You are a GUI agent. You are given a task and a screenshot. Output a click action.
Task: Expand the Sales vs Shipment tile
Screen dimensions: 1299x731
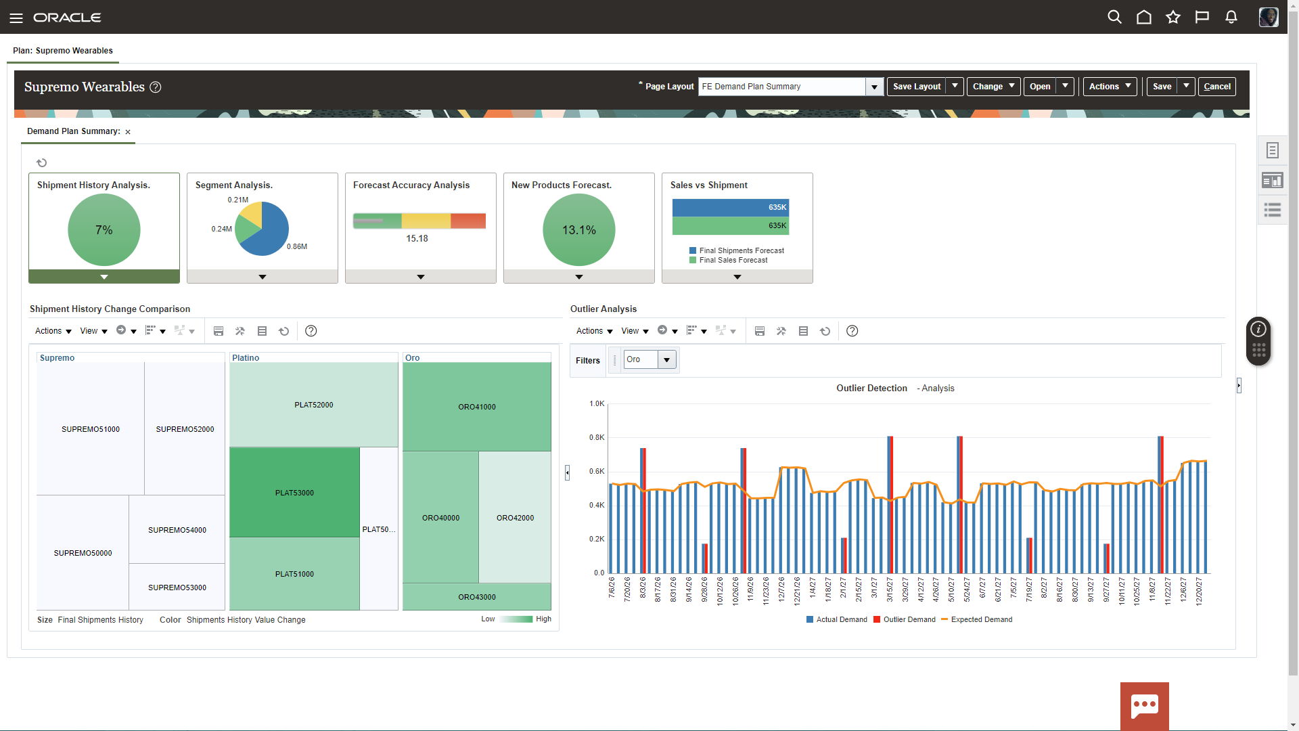737,277
